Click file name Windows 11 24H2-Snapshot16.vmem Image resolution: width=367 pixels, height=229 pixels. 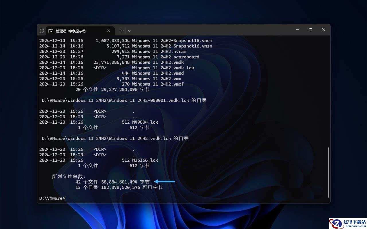click(x=172, y=41)
